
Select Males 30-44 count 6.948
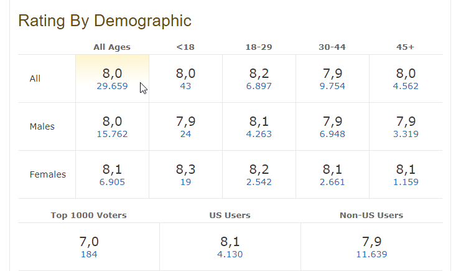pos(332,134)
